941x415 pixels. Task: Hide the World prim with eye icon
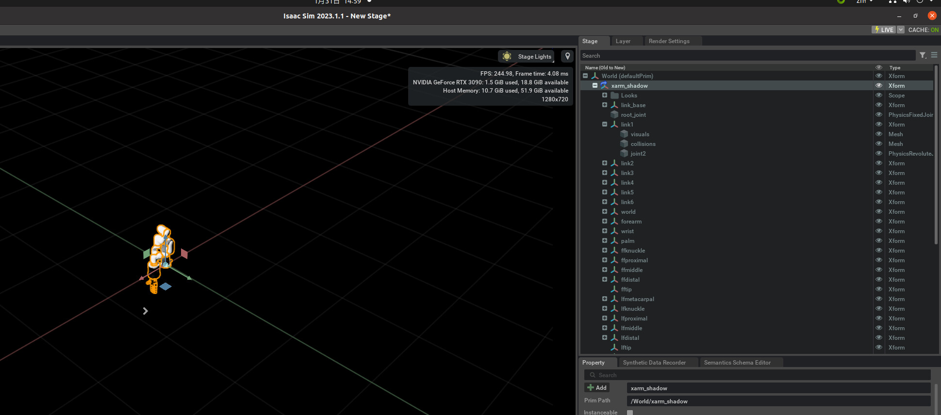tap(879, 76)
